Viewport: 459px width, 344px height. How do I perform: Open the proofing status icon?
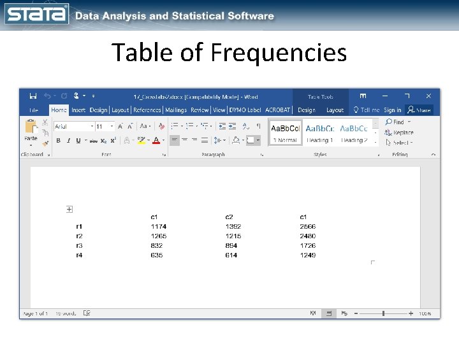87,313
